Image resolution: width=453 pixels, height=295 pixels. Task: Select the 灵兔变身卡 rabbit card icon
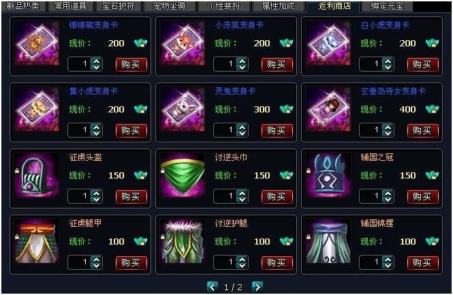pyautogui.click(x=183, y=109)
